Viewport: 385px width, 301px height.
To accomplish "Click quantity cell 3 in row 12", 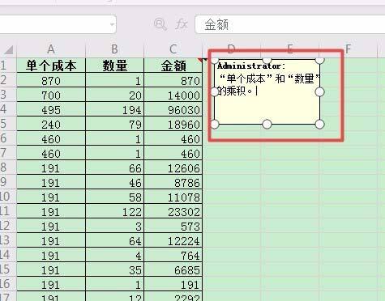I will [x=115, y=226].
